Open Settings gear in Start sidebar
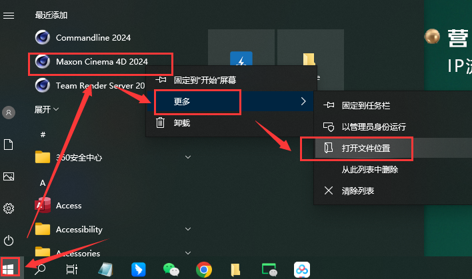This screenshot has width=472, height=279. (x=9, y=208)
